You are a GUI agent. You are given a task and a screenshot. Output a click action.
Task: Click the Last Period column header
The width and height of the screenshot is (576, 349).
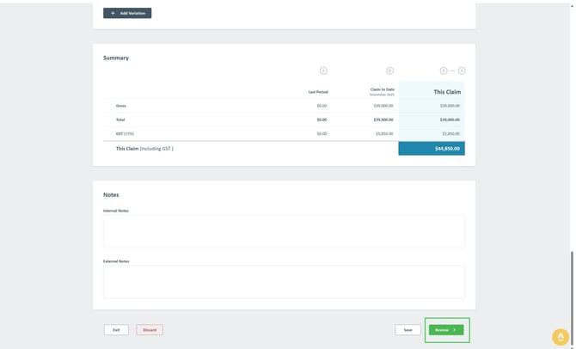click(x=318, y=91)
